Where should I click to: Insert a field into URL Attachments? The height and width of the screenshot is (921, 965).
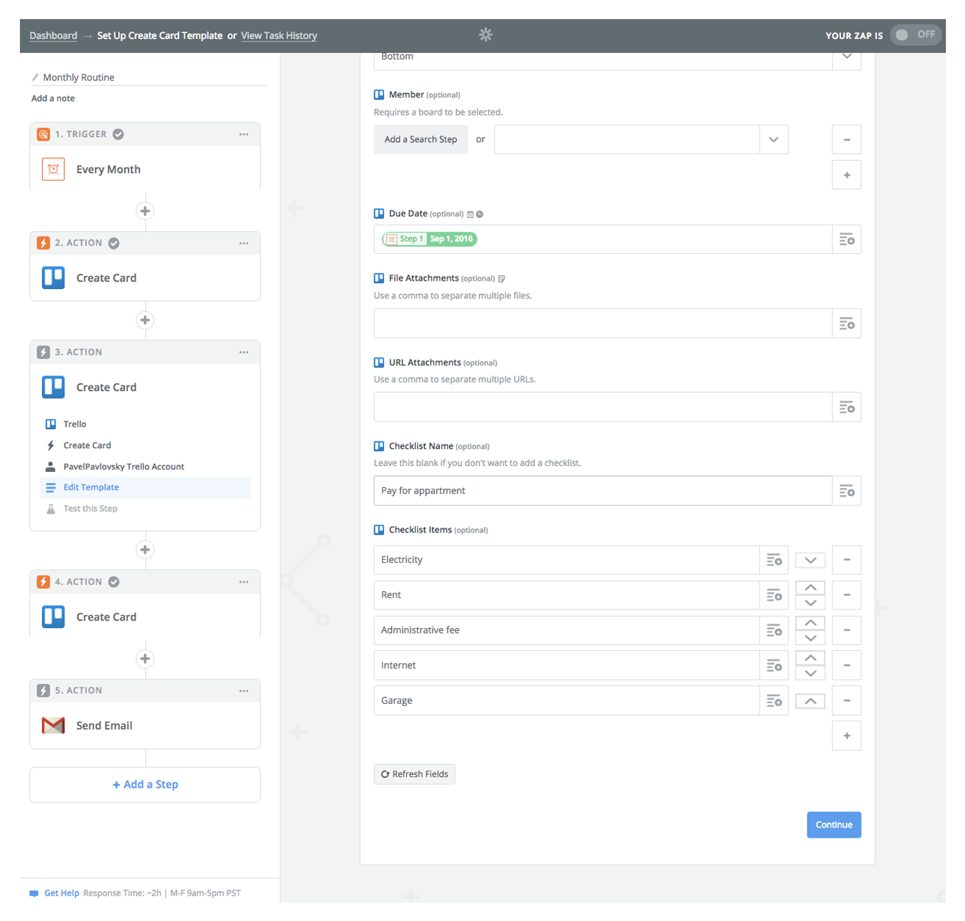coord(846,407)
